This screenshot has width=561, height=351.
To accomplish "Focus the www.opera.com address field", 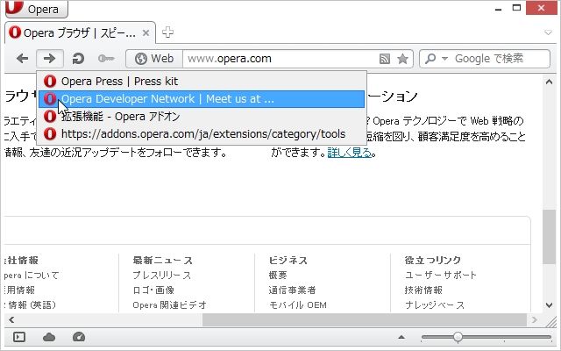I will (x=280, y=59).
